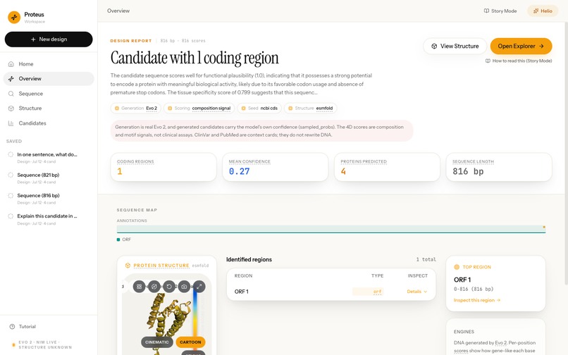The image size is (568, 355).
Task: Follow the Inspect this region link
Action: click(x=476, y=300)
